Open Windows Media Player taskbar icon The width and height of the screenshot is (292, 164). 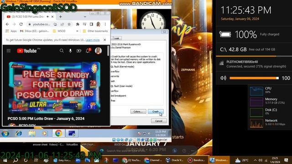pos(45,133)
